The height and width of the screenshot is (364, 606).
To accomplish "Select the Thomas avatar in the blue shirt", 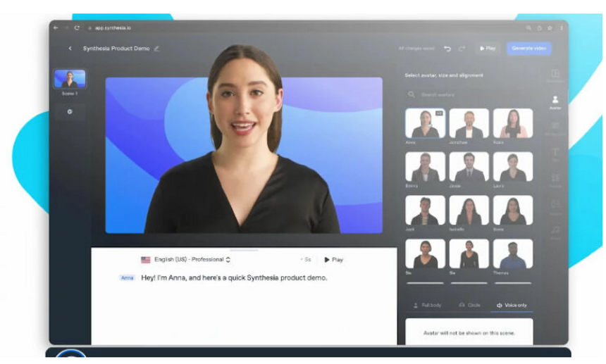I will tap(513, 253).
